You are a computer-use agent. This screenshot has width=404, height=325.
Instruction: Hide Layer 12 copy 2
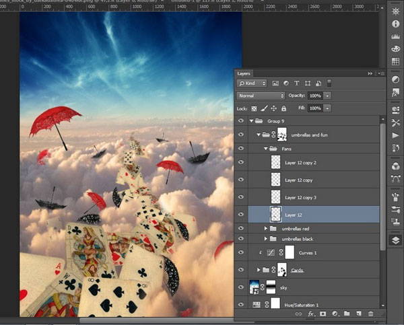tap(241, 162)
